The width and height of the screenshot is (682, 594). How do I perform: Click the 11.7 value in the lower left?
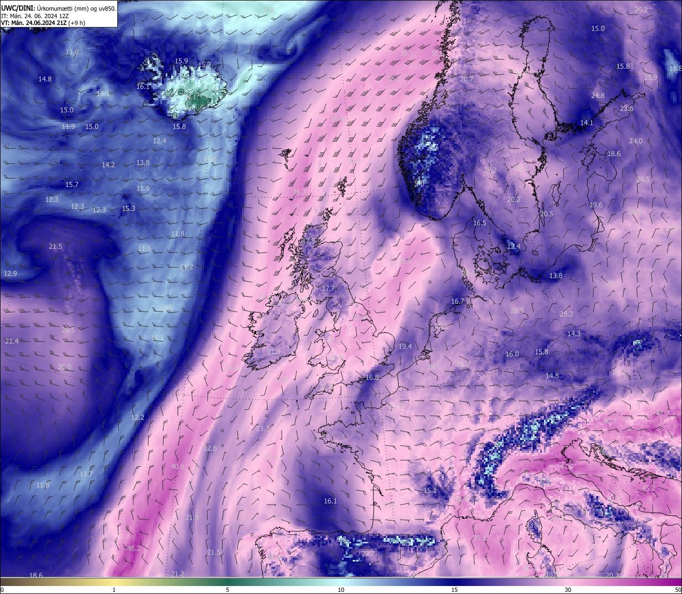coord(86,474)
